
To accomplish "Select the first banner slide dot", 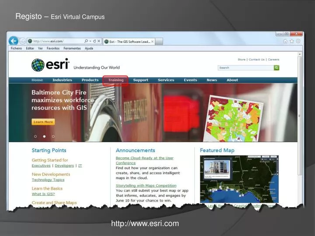I will 35,136.
